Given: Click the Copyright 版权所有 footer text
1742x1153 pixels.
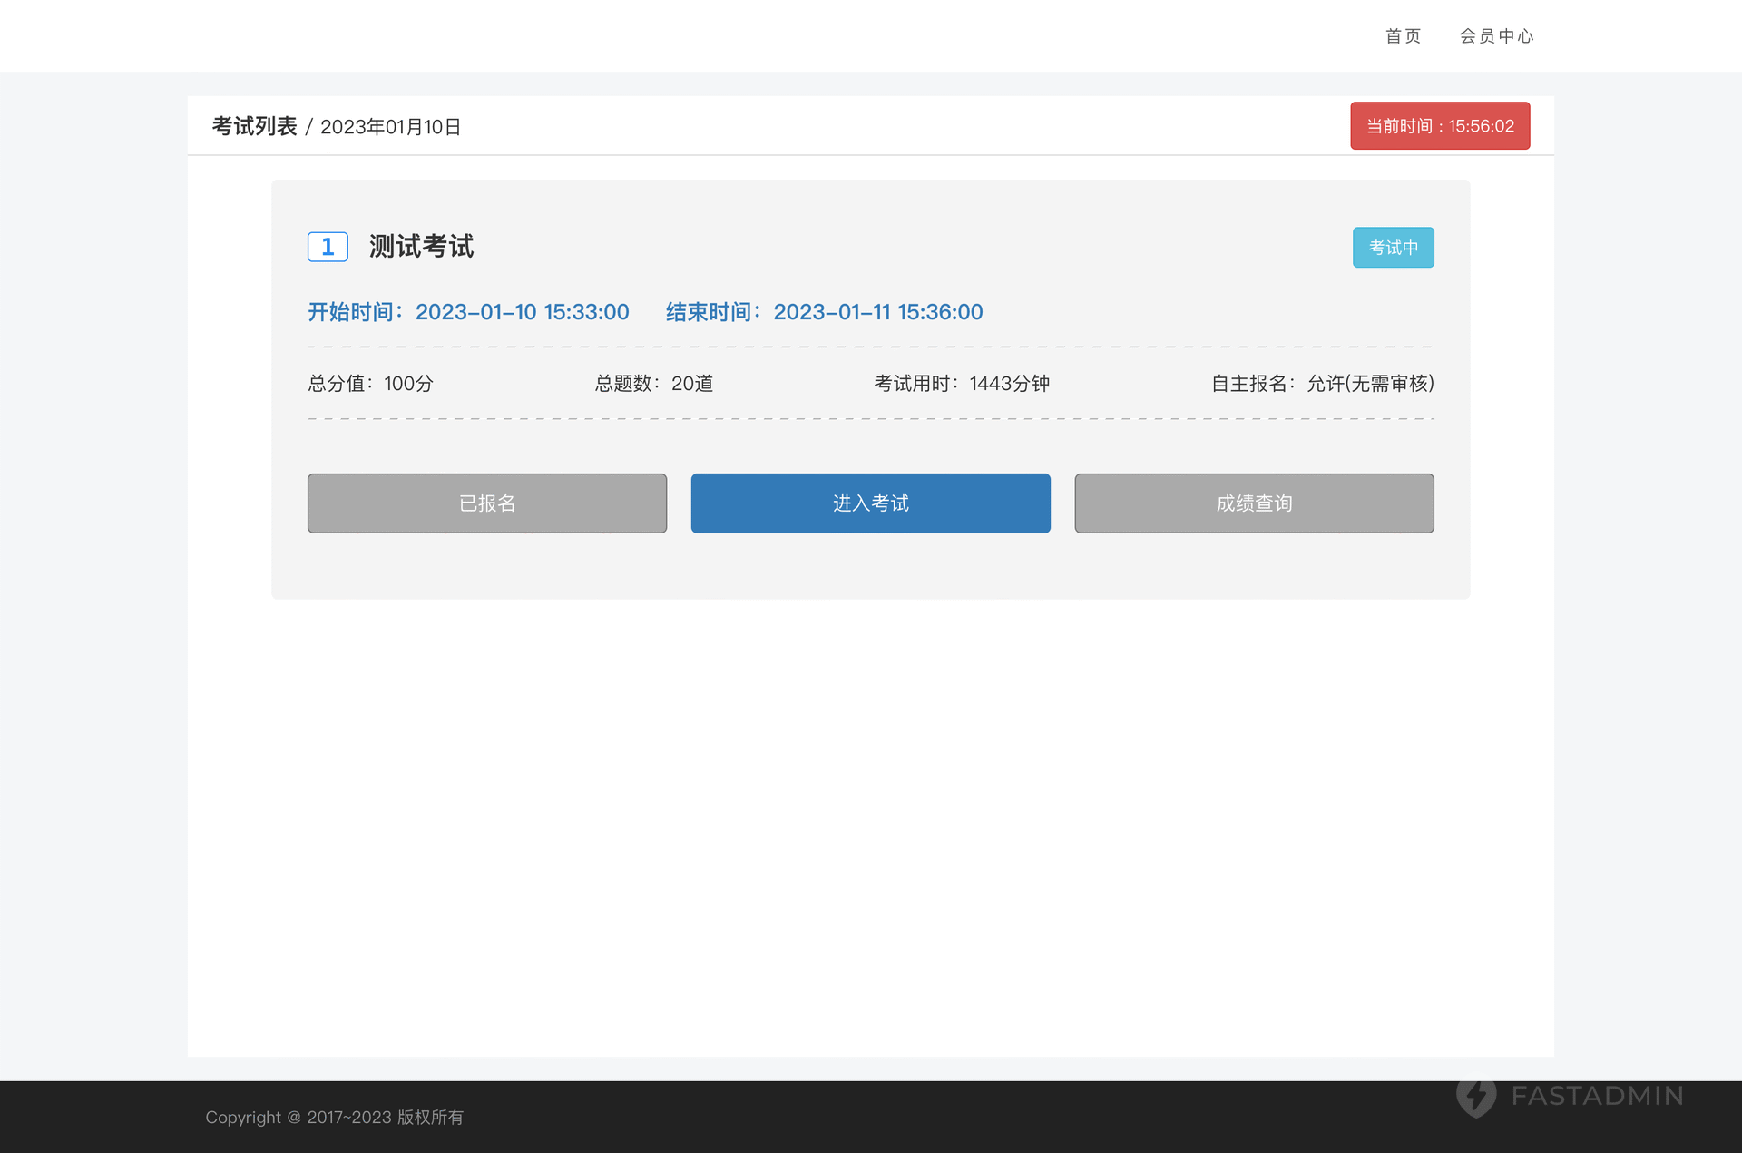Looking at the screenshot, I should pos(334,1118).
